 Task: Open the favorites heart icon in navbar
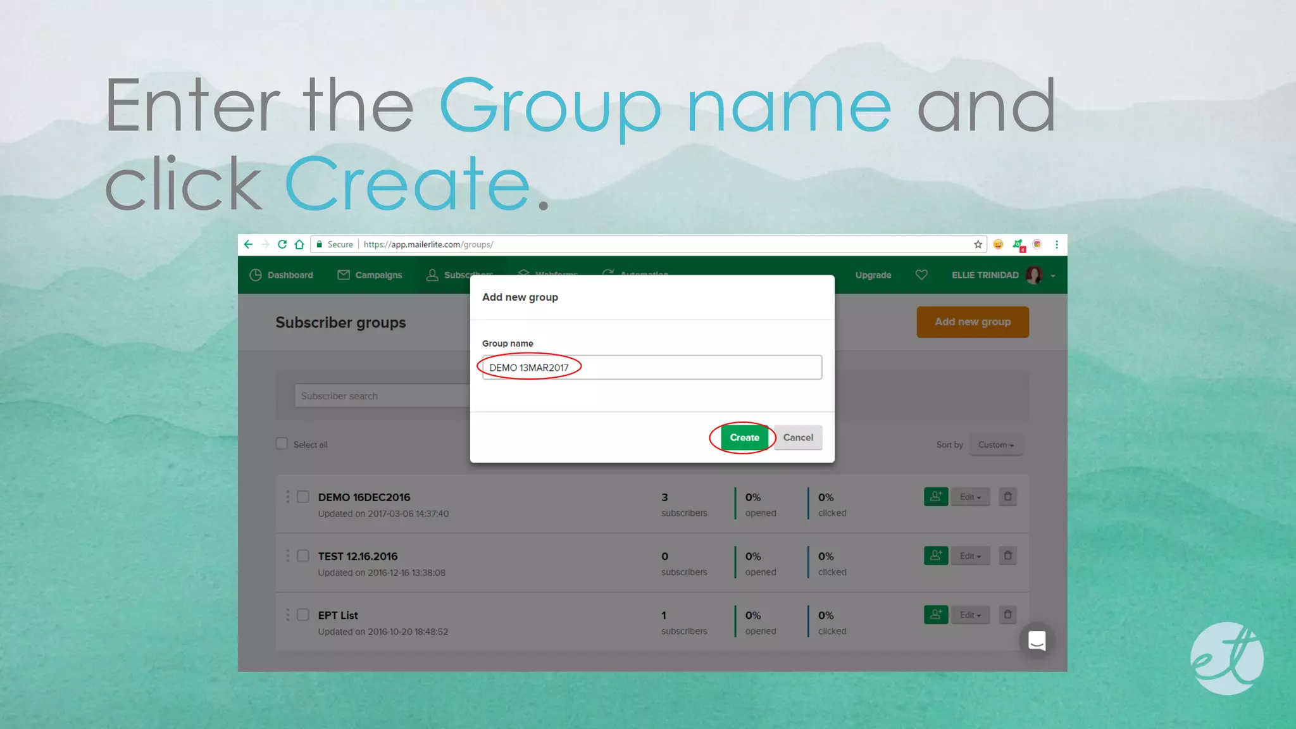point(921,275)
